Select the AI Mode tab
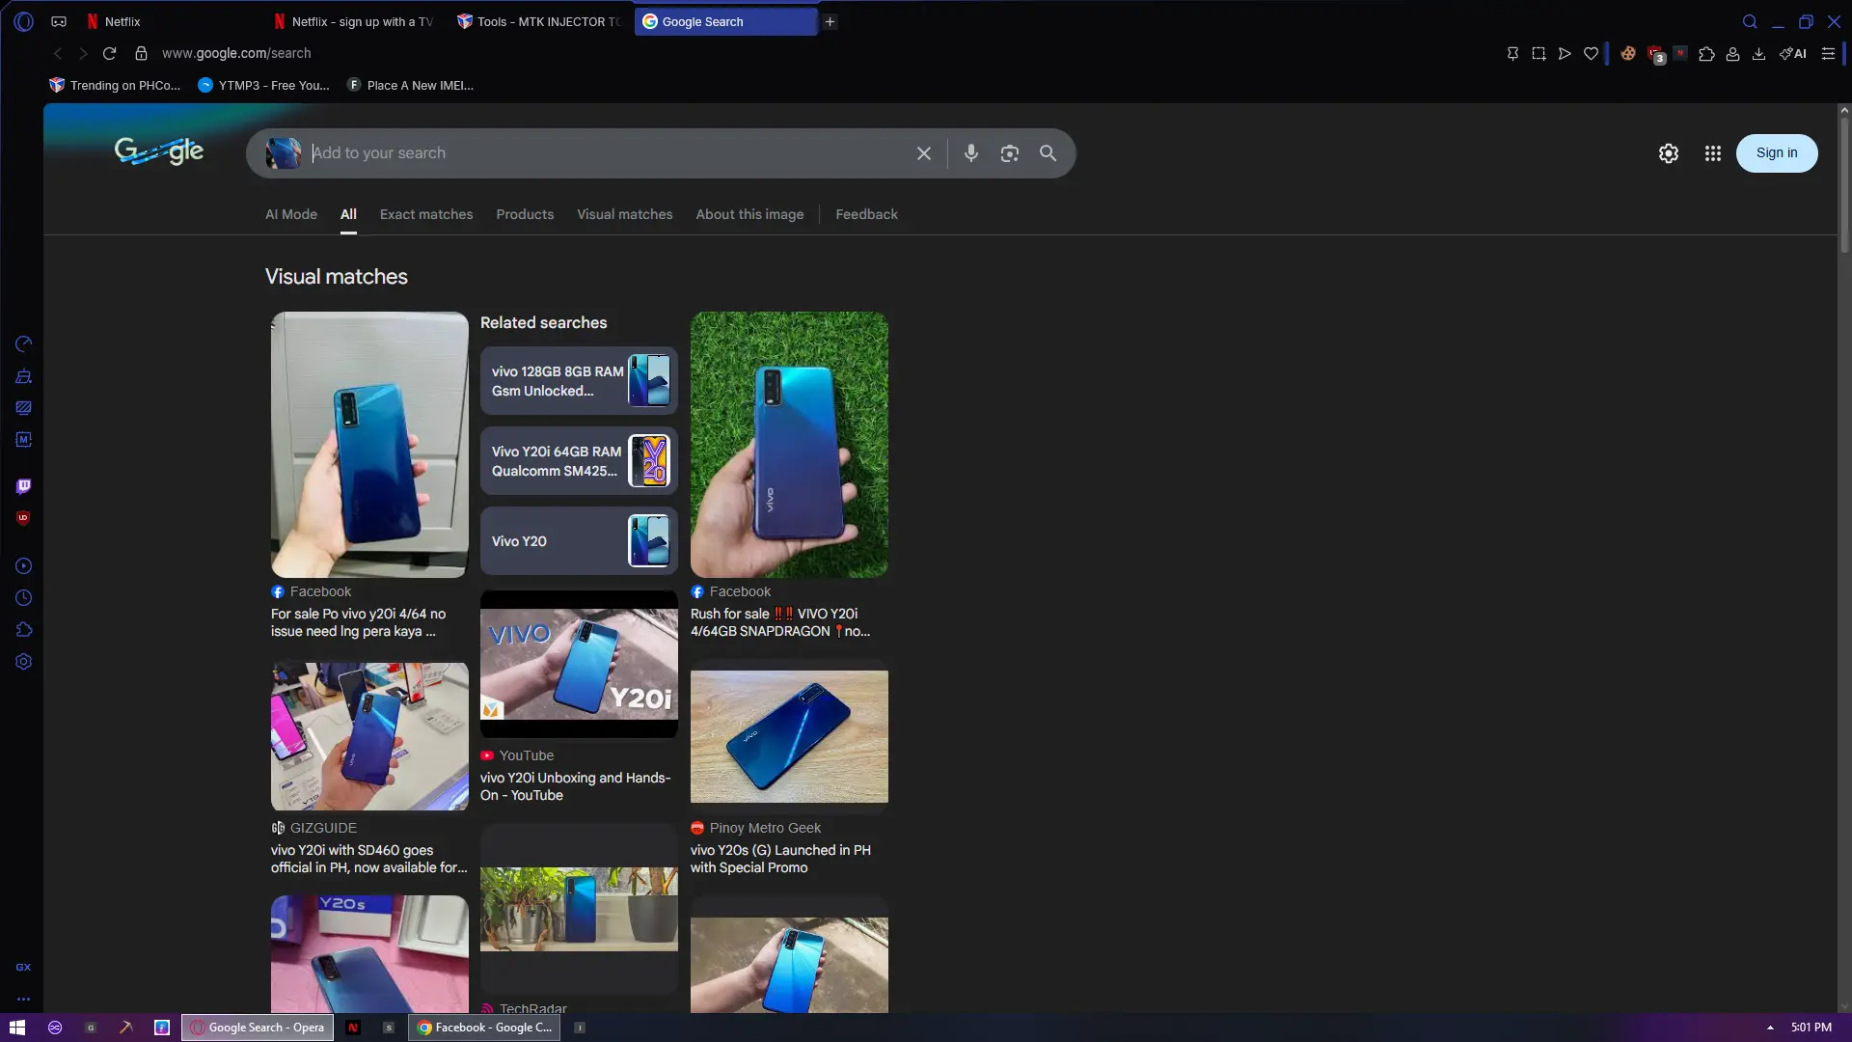This screenshot has width=1852, height=1042. [291, 214]
